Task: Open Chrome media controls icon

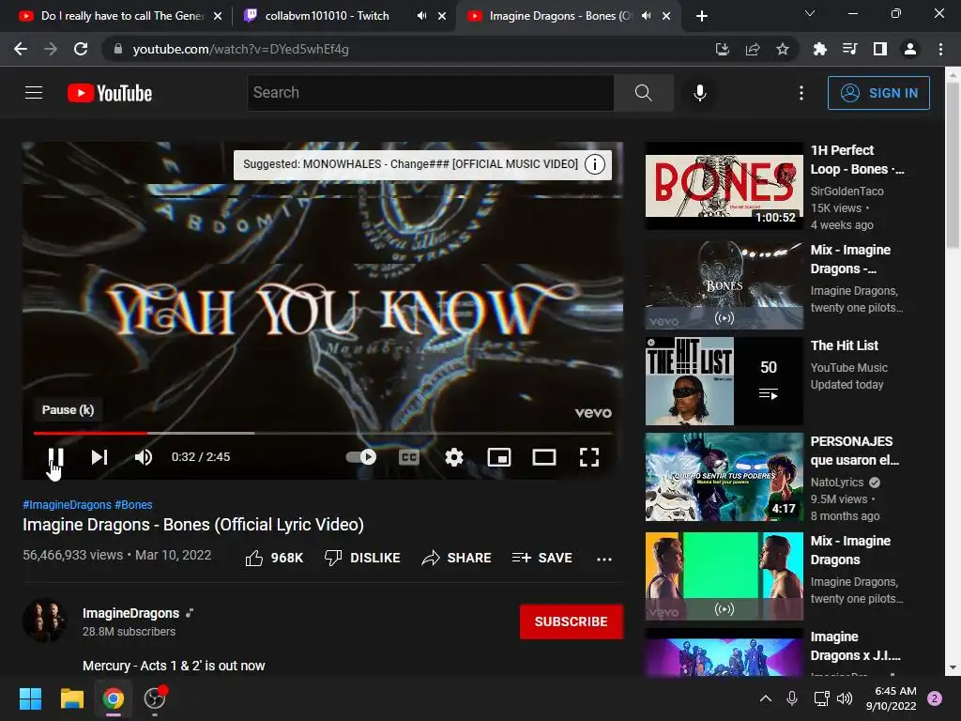Action: 850,49
